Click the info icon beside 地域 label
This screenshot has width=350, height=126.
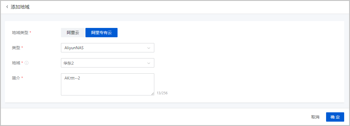click(x=26, y=63)
